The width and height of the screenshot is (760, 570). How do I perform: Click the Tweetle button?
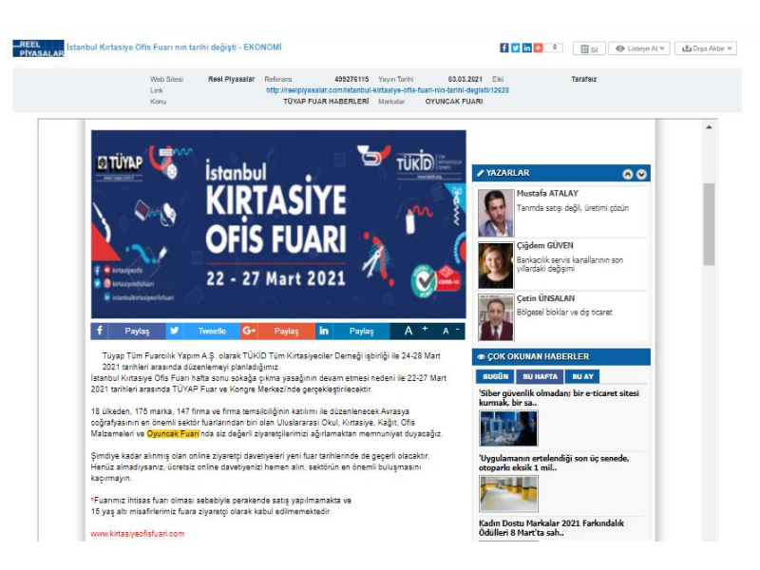212,331
